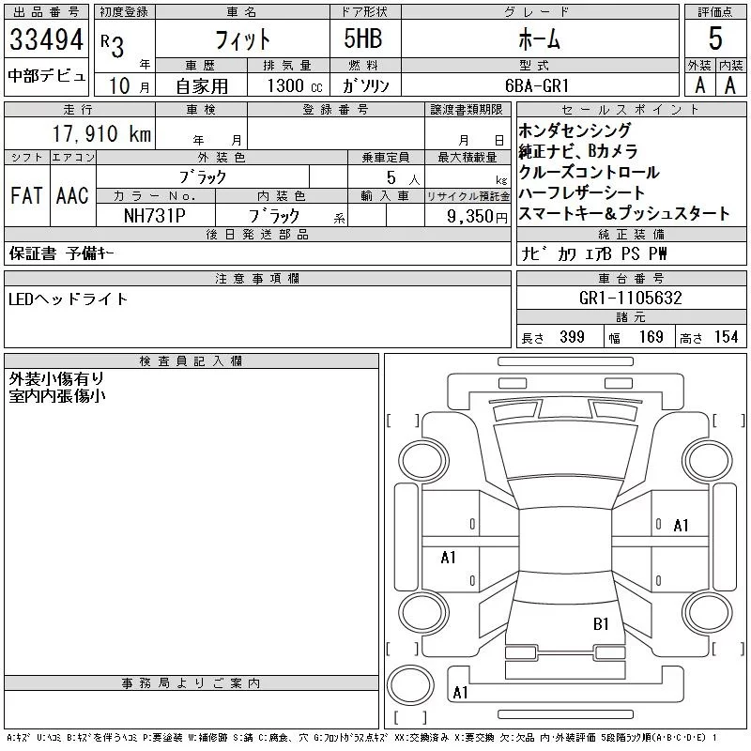Click the displacement 1300 cc
The height and width of the screenshot is (751, 751).
pos(295,85)
